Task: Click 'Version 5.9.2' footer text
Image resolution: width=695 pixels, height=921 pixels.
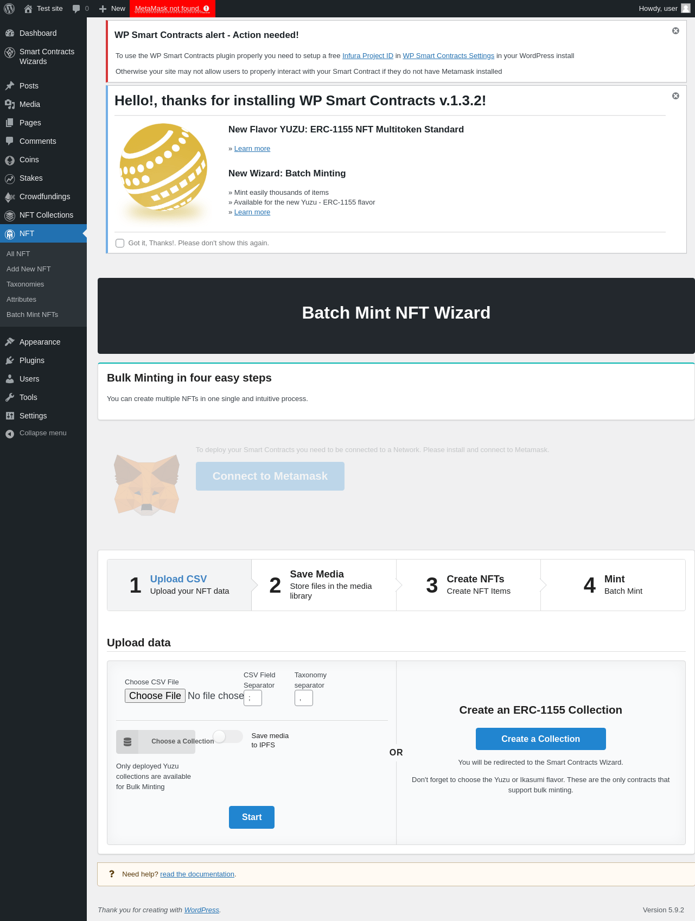Action: pos(664,910)
